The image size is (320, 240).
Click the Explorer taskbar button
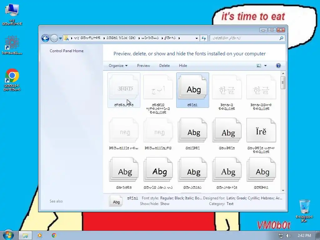[25, 236]
